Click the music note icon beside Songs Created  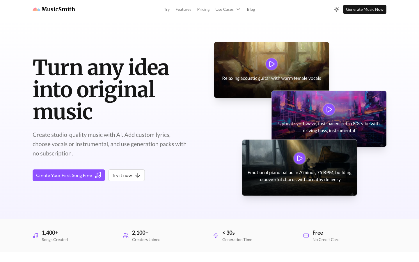pos(35,235)
